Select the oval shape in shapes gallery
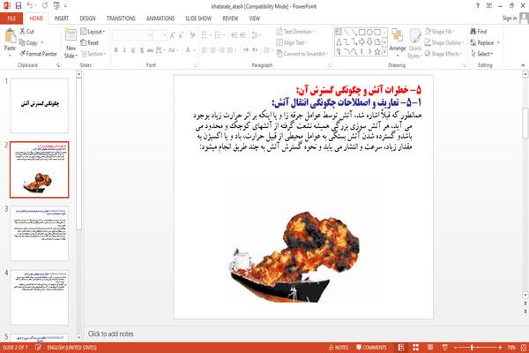This screenshot has width=529, height=353. pyautogui.click(x=369, y=32)
